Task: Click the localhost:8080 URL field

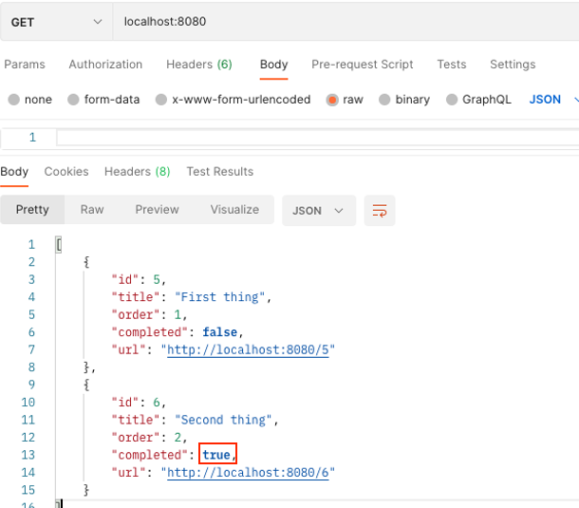Action: [346, 22]
